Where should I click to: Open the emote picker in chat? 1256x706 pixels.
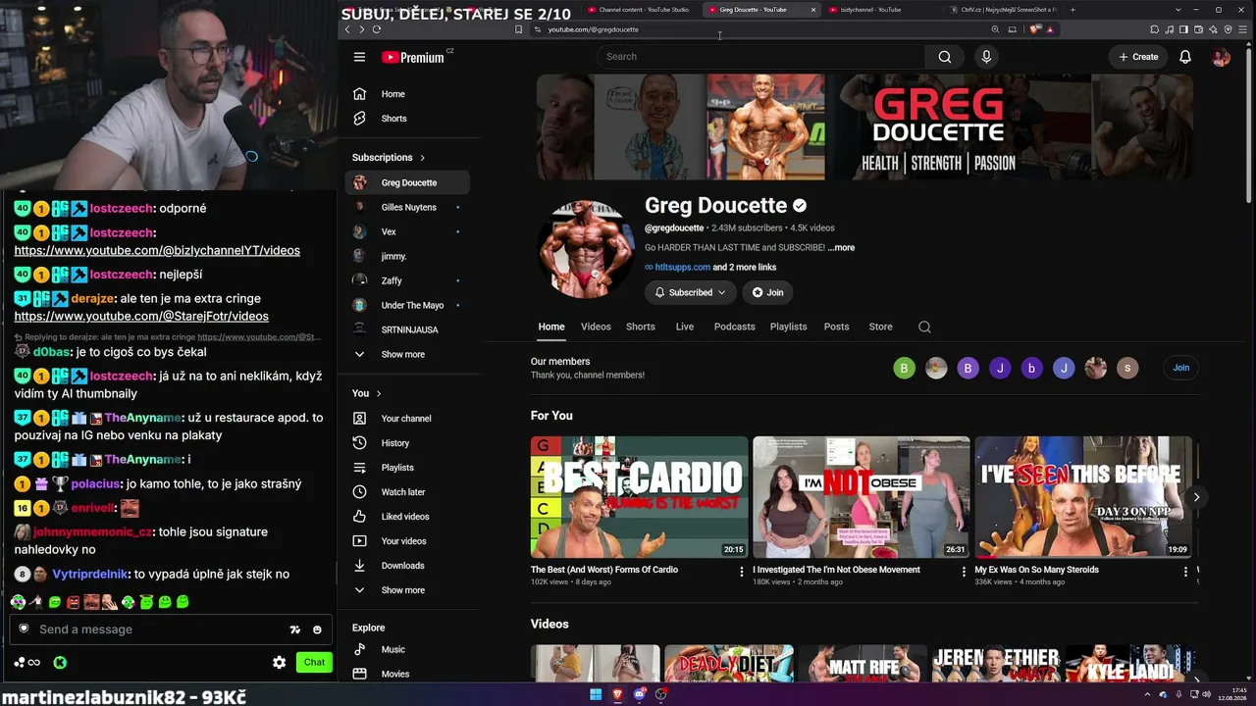[317, 630]
